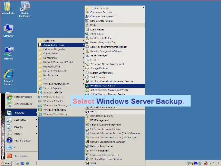Click the DHCP icon
This screenshot has width=221, height=166.
point(87,112)
